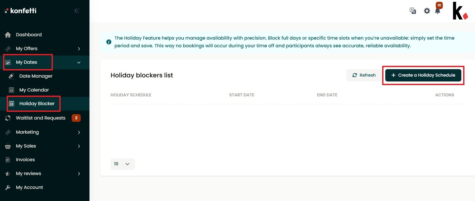Screen dimensions: 475x201
Task: Expand the My Offers submenu chevron
Action: pyautogui.click(x=79, y=49)
